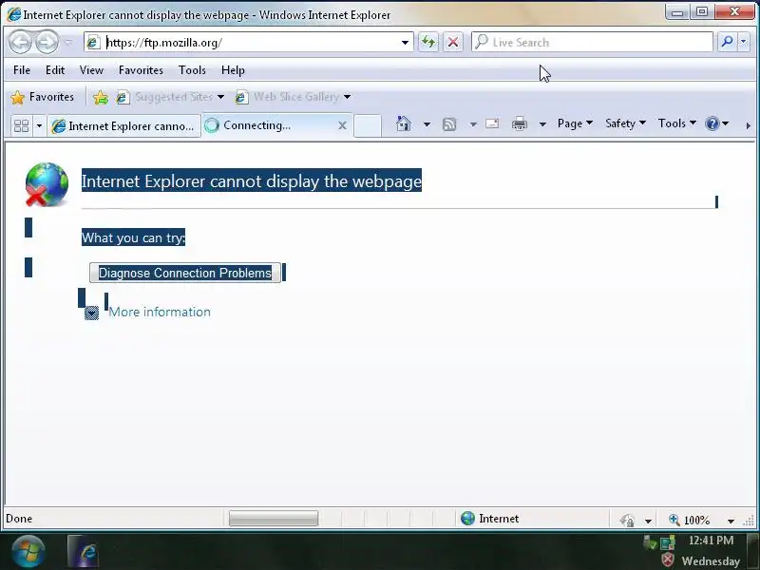
Task: Run search with the magnifier button
Action: click(727, 42)
